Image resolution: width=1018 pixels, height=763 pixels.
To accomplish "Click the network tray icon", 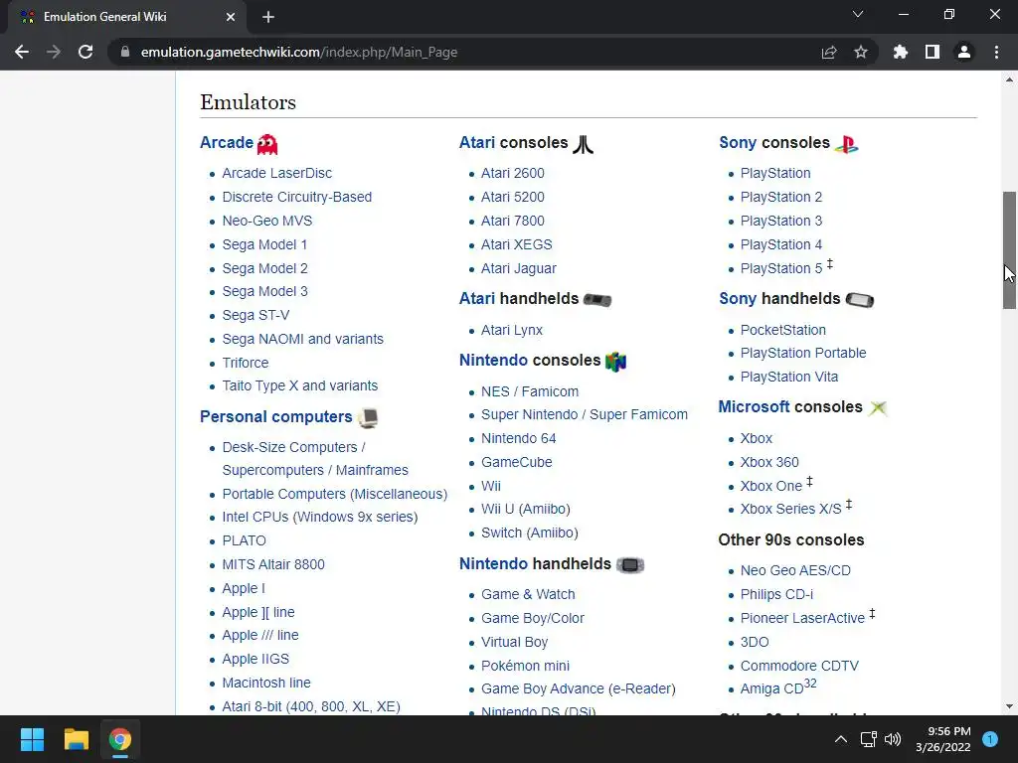I will 868,739.
